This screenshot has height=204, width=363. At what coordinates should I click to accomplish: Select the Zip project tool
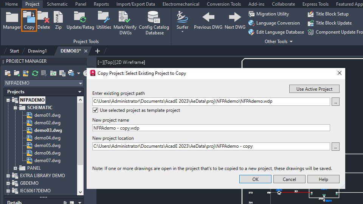click(58, 20)
